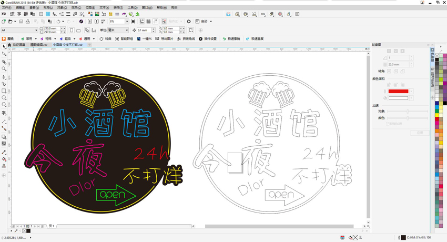Click the 极速重复 quick redo button
This screenshot has width=447, height=242.
point(255,39)
